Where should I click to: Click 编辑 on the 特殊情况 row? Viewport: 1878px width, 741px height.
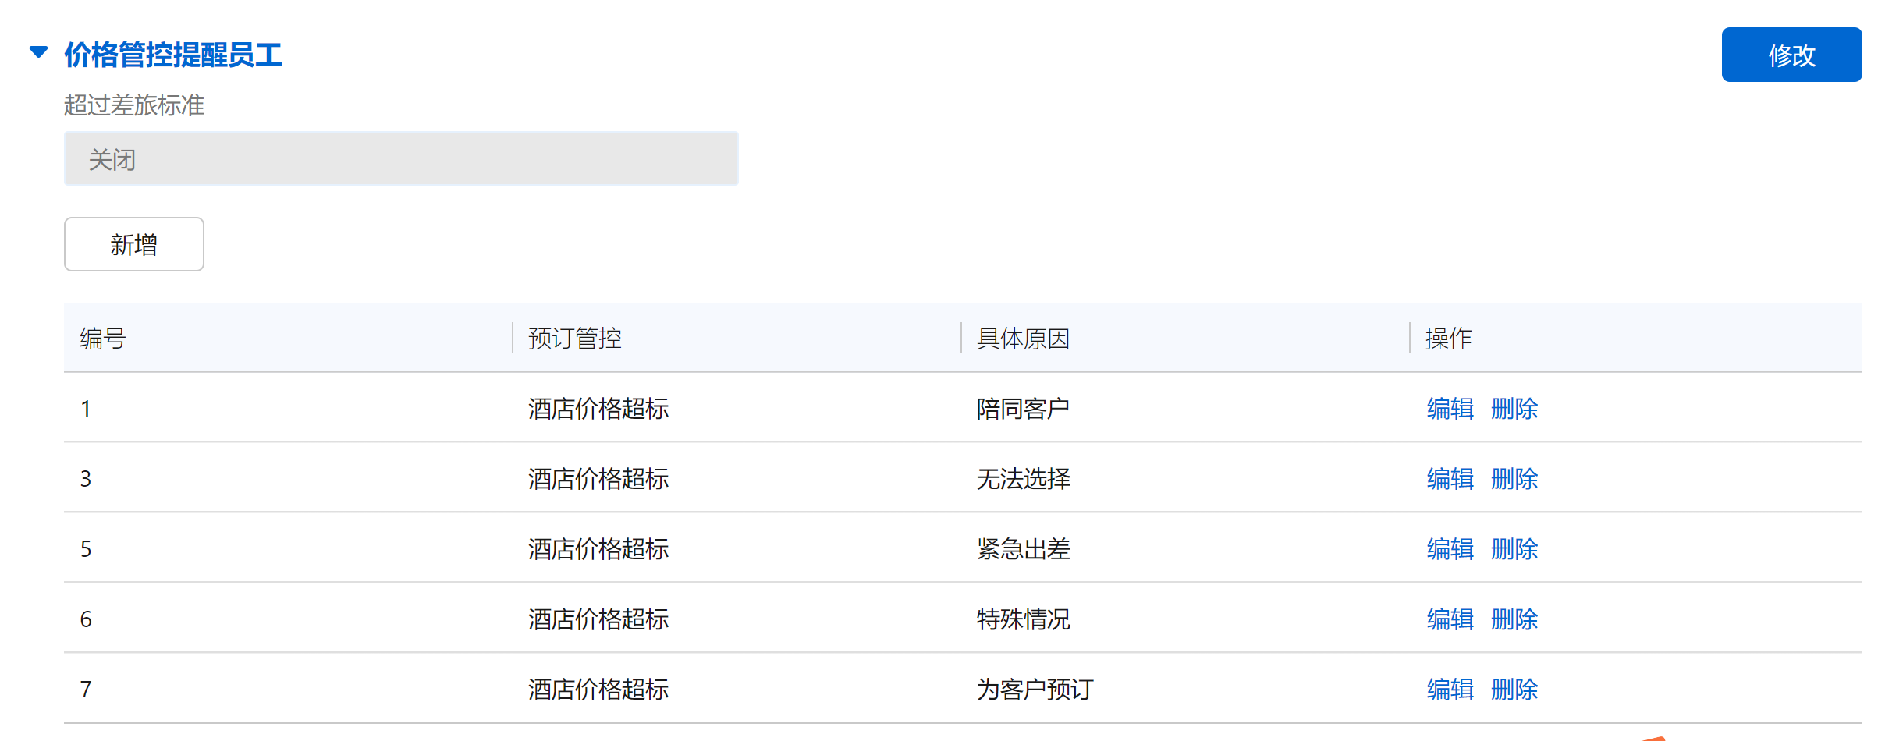tap(1450, 619)
